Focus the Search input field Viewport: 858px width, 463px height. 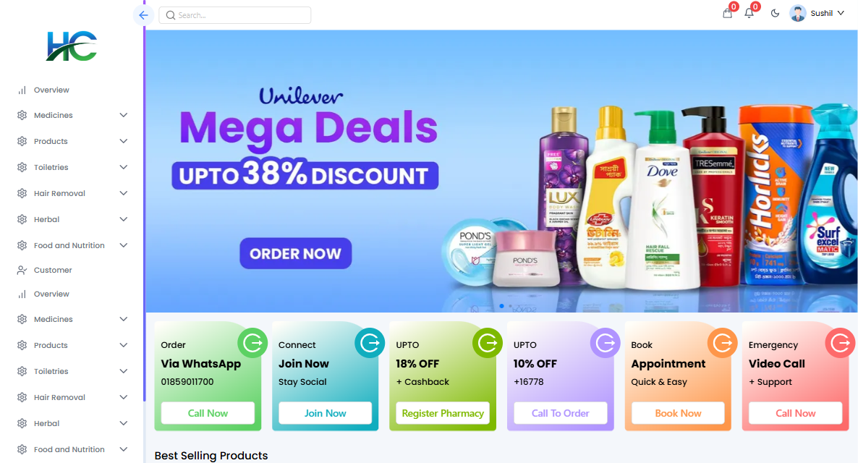pos(234,15)
